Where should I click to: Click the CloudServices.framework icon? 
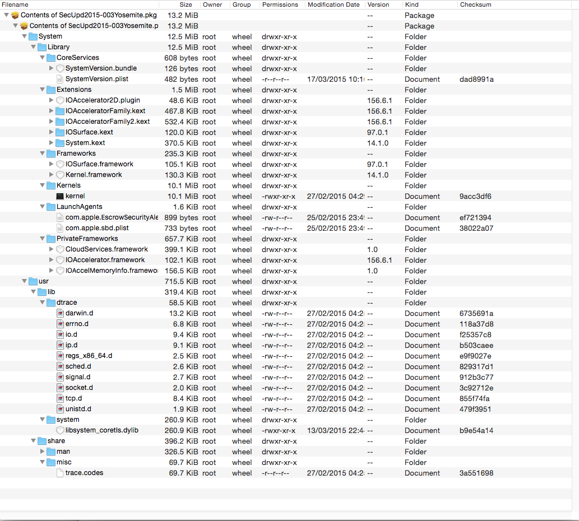pyautogui.click(x=60, y=249)
